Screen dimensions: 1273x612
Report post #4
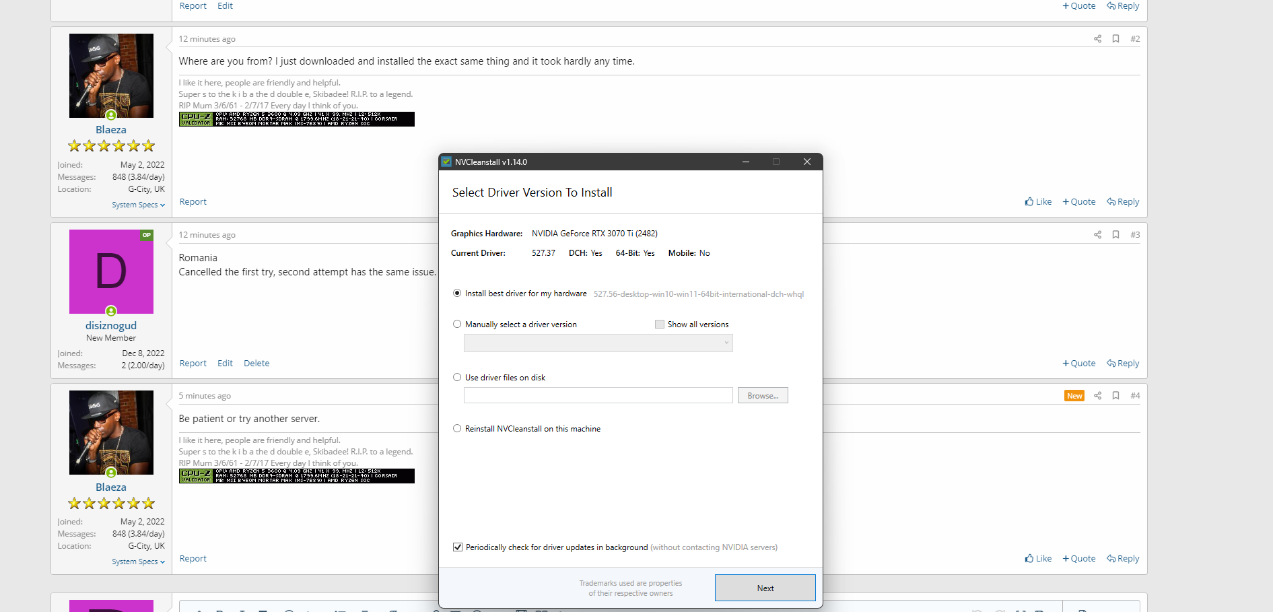193,559
